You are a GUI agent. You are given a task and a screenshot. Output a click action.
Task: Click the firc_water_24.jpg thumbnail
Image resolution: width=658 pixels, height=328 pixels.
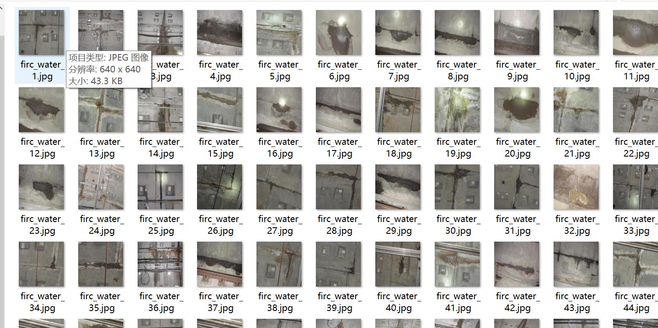[101, 187]
